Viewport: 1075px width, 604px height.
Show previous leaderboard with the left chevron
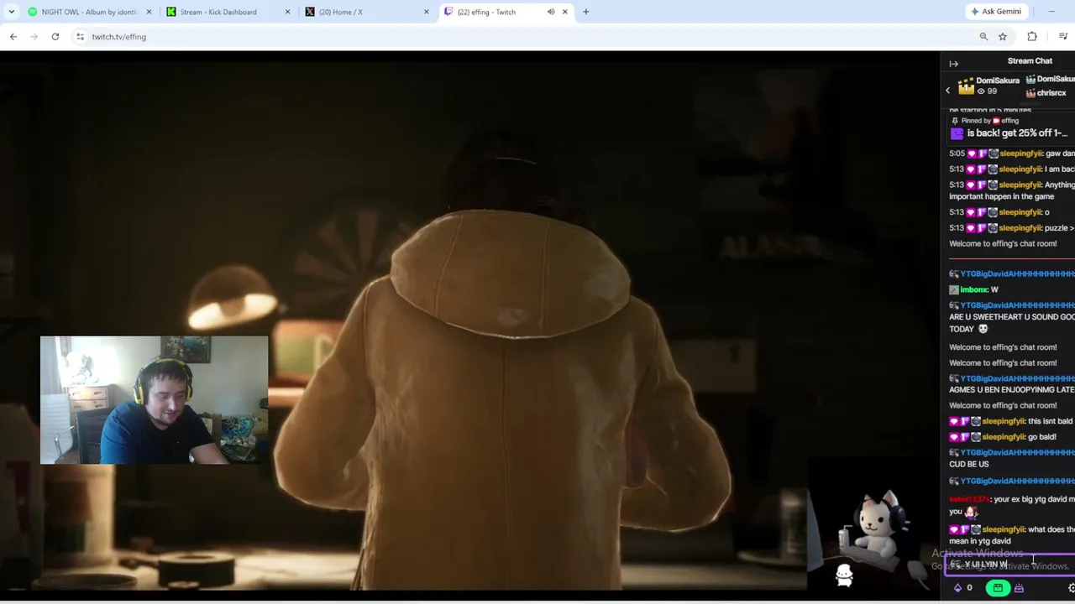click(x=948, y=91)
